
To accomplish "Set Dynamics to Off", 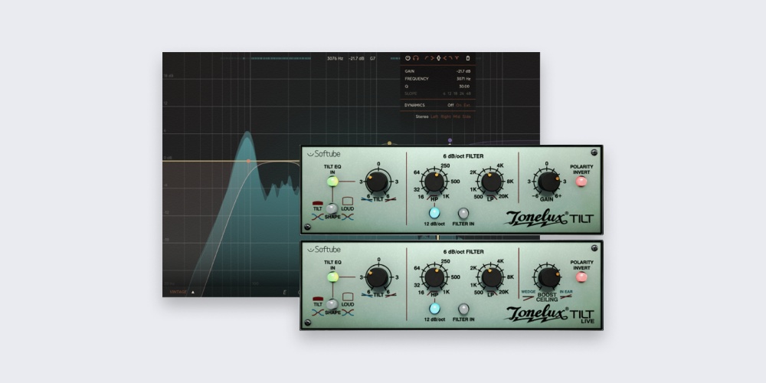I will pos(450,105).
